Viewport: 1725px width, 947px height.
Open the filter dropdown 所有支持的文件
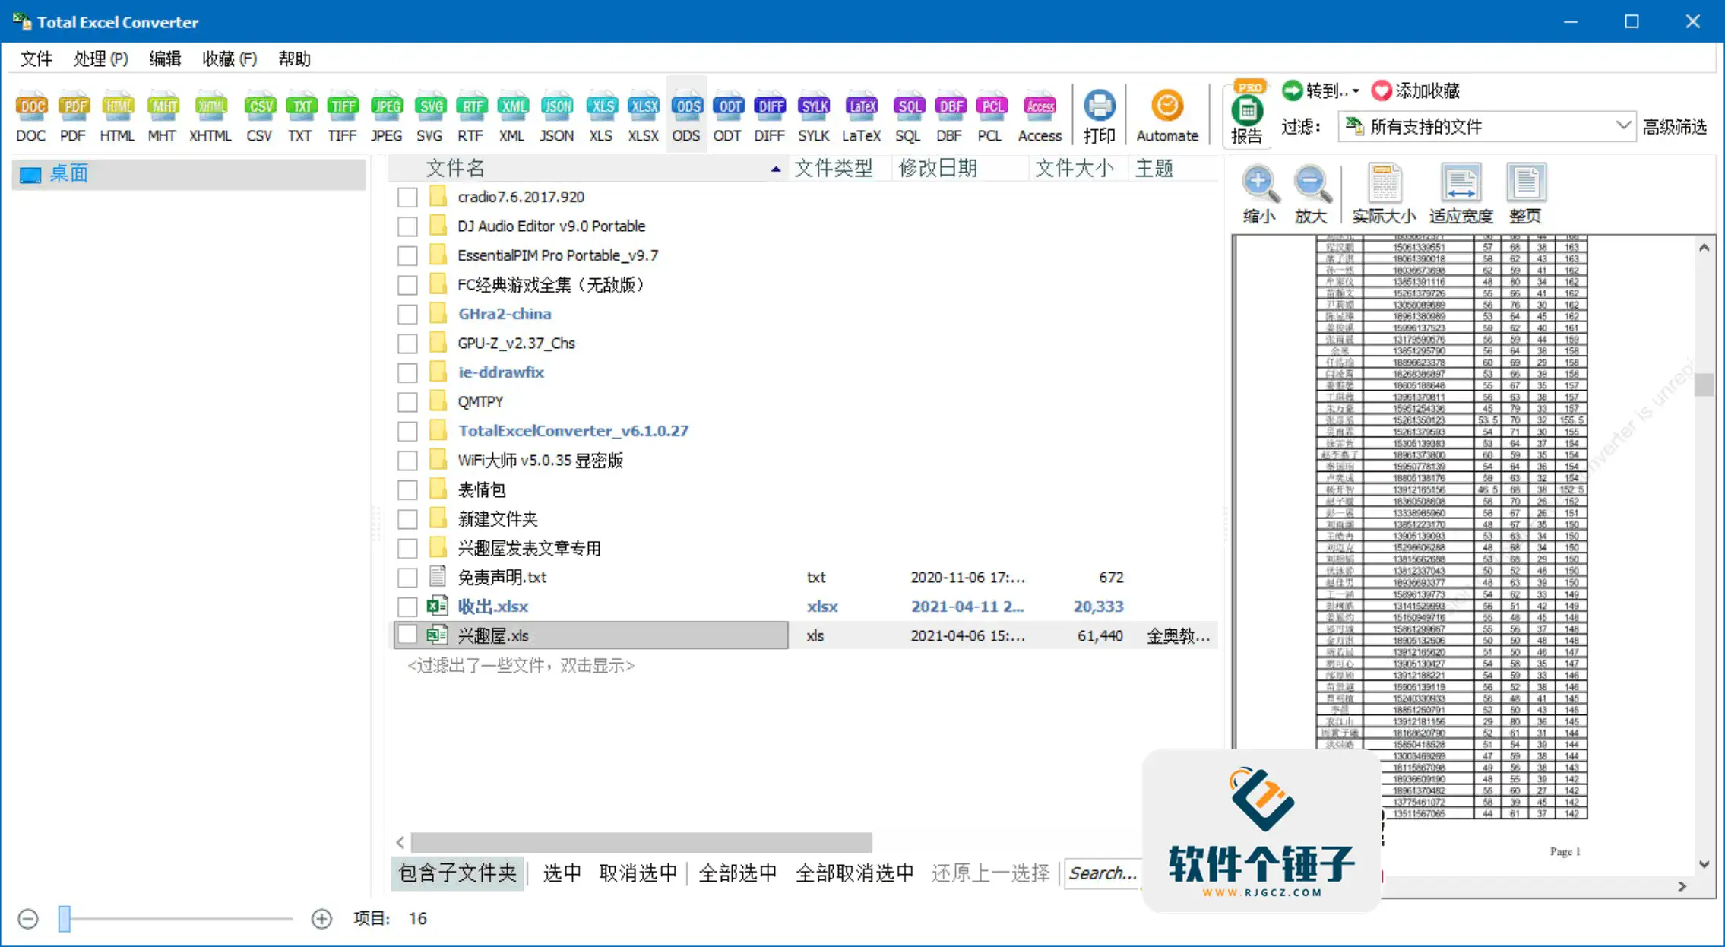pyautogui.click(x=1486, y=126)
